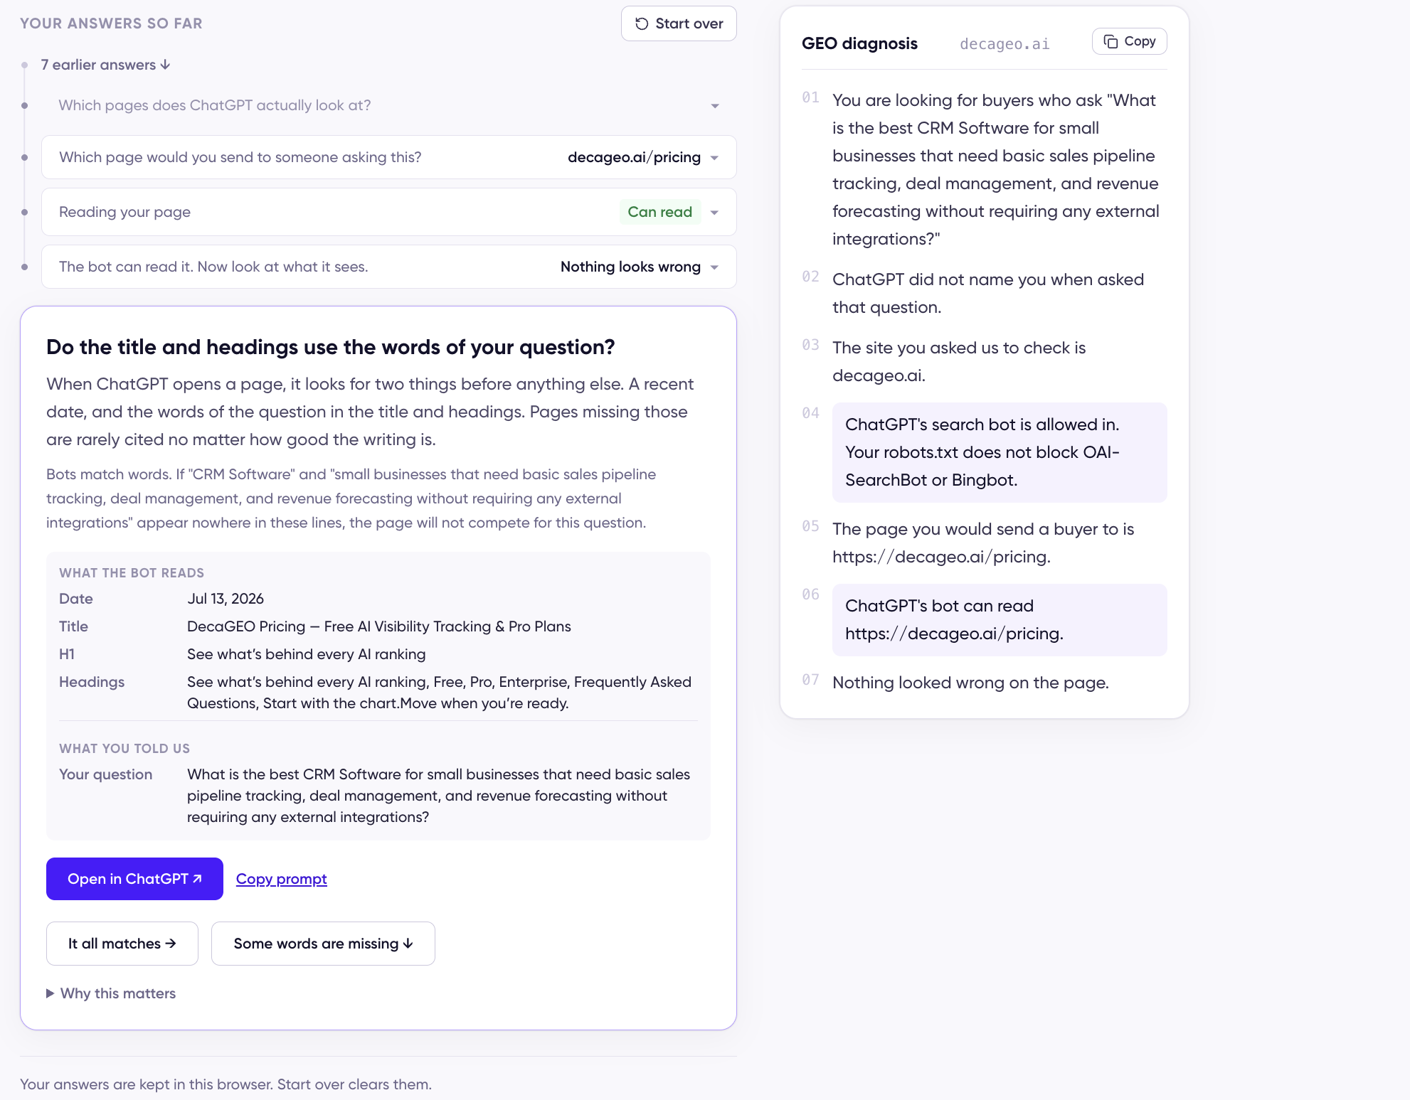This screenshot has width=1410, height=1100.
Task: Click the circular restart icon in Start over
Action: point(642,23)
